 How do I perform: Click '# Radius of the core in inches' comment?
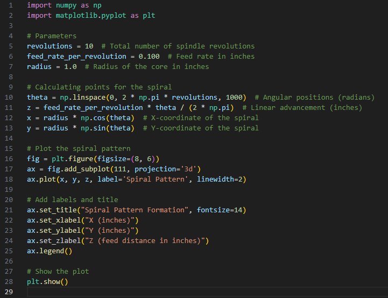tap(147, 67)
